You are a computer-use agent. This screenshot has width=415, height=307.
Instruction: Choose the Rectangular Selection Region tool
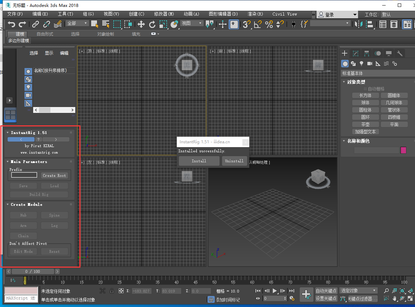(117, 24)
